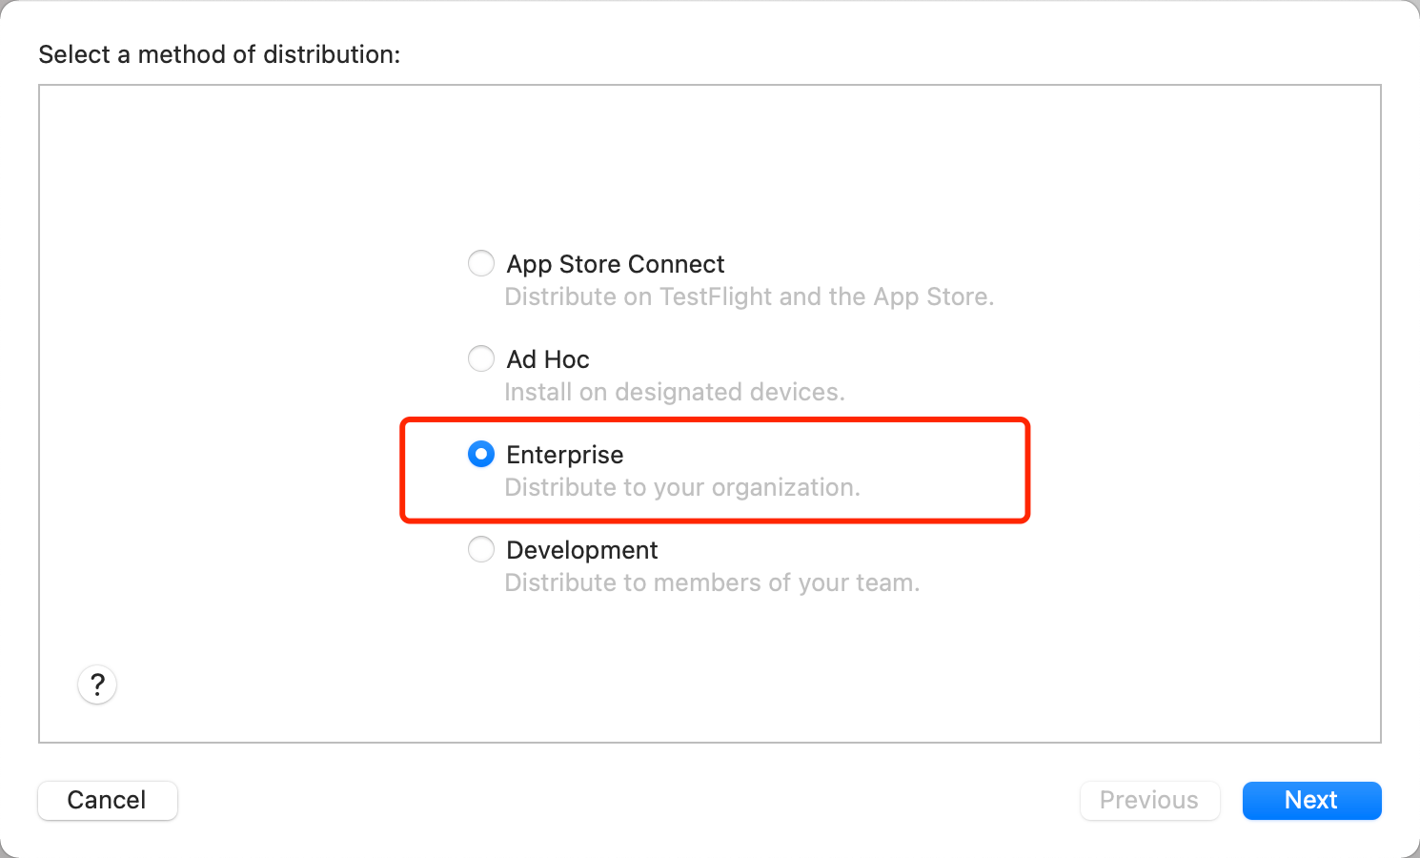Open help with the question mark button
The height and width of the screenshot is (858, 1420).
pyautogui.click(x=97, y=684)
